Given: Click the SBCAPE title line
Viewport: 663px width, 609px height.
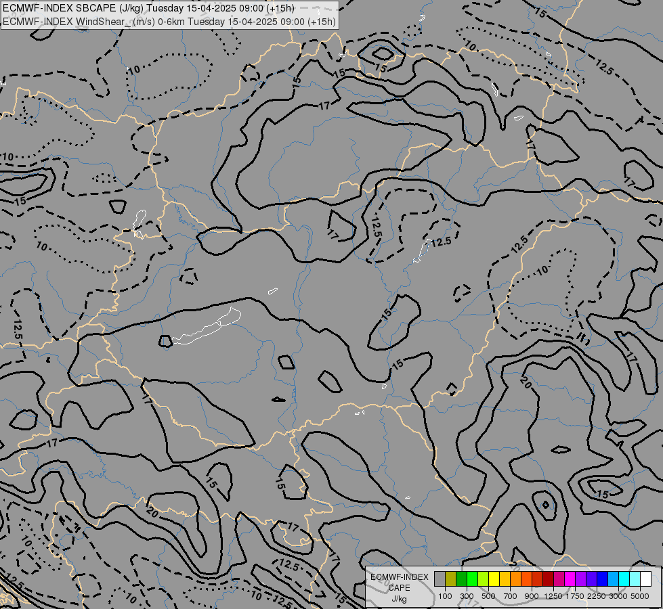Looking at the screenshot, I should pos(148,8).
